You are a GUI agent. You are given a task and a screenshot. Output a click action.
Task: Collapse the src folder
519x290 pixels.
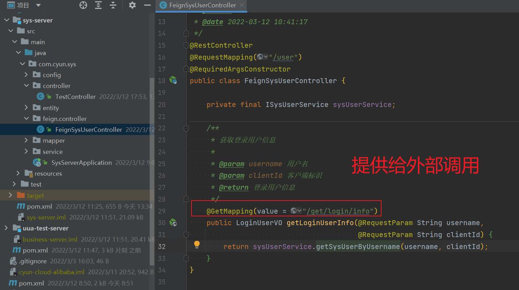11,31
